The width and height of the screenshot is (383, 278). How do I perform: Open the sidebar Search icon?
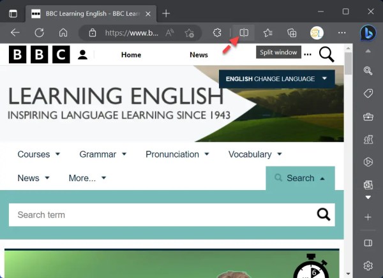click(x=368, y=71)
